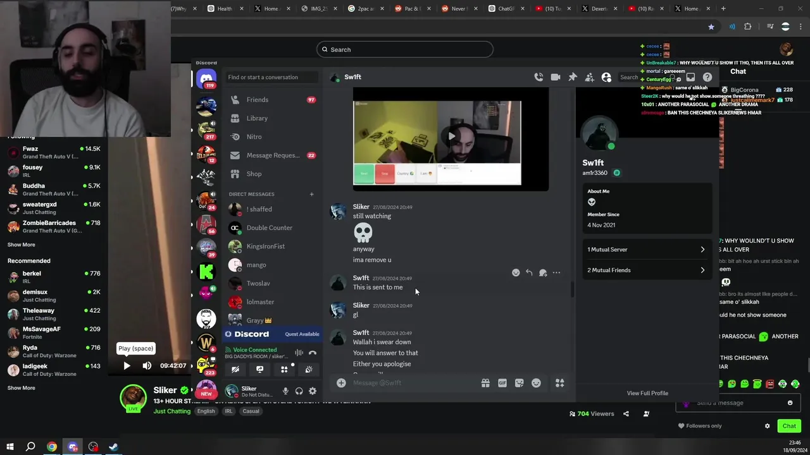This screenshot has width=810, height=455.
Task: Open Fwaz channel in Twitch sidebar
Action: pos(54,152)
